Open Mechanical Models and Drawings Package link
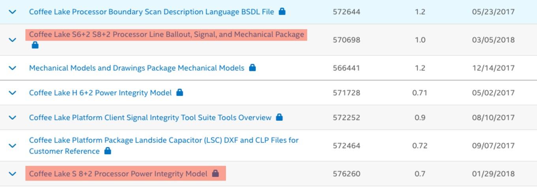The width and height of the screenshot is (537, 189). tap(137, 68)
